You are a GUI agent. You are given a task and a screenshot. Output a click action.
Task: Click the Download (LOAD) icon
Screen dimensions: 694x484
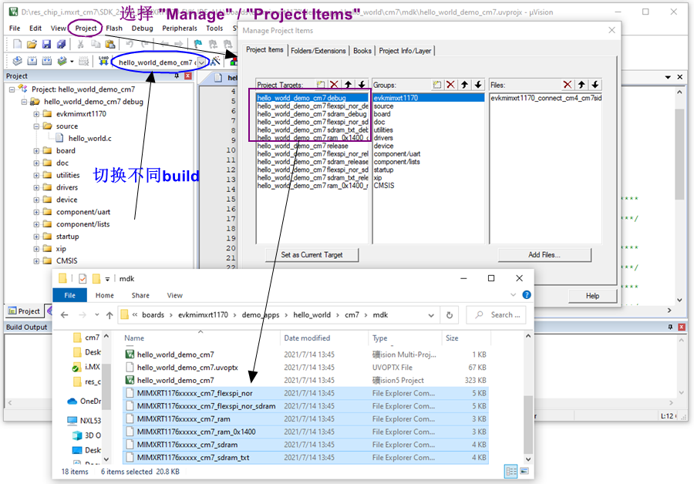103,61
